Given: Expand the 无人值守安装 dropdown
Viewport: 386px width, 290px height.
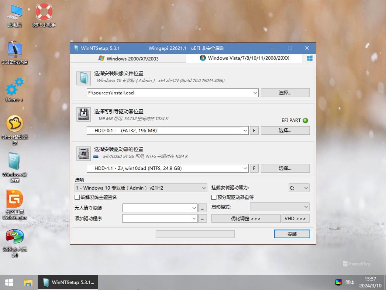Looking at the screenshot, I should point(194,208).
